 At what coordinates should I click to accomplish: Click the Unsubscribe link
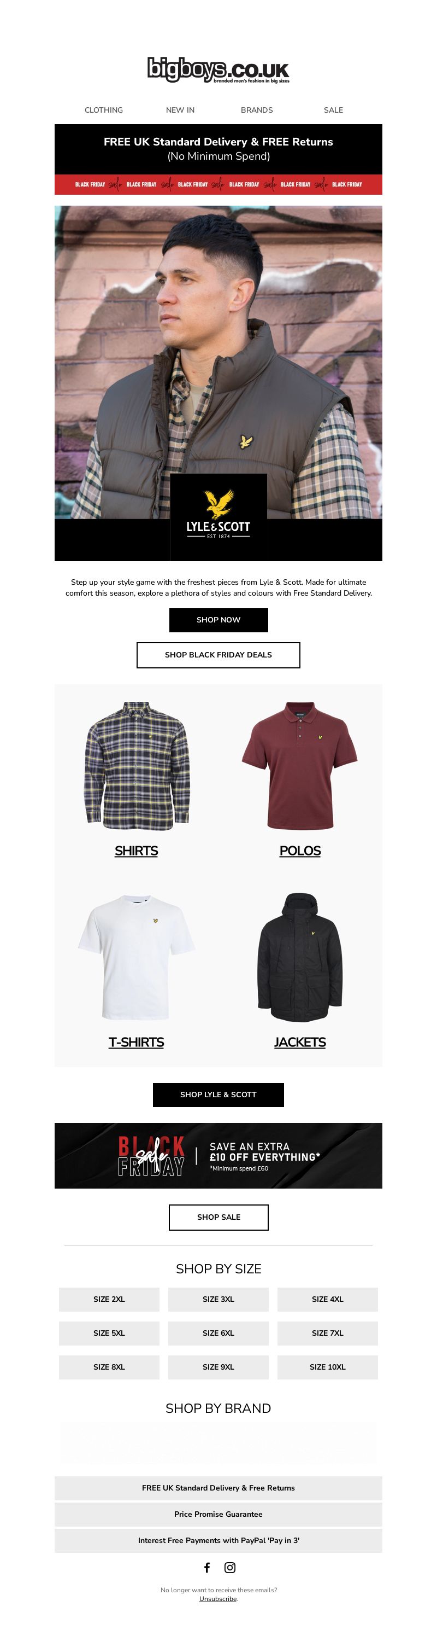coord(218,1598)
